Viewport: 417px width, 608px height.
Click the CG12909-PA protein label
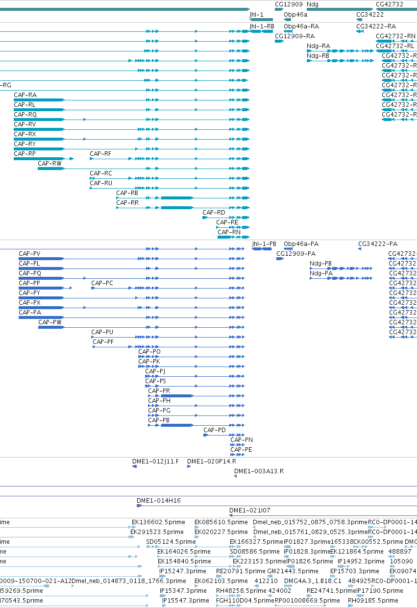[x=296, y=254]
